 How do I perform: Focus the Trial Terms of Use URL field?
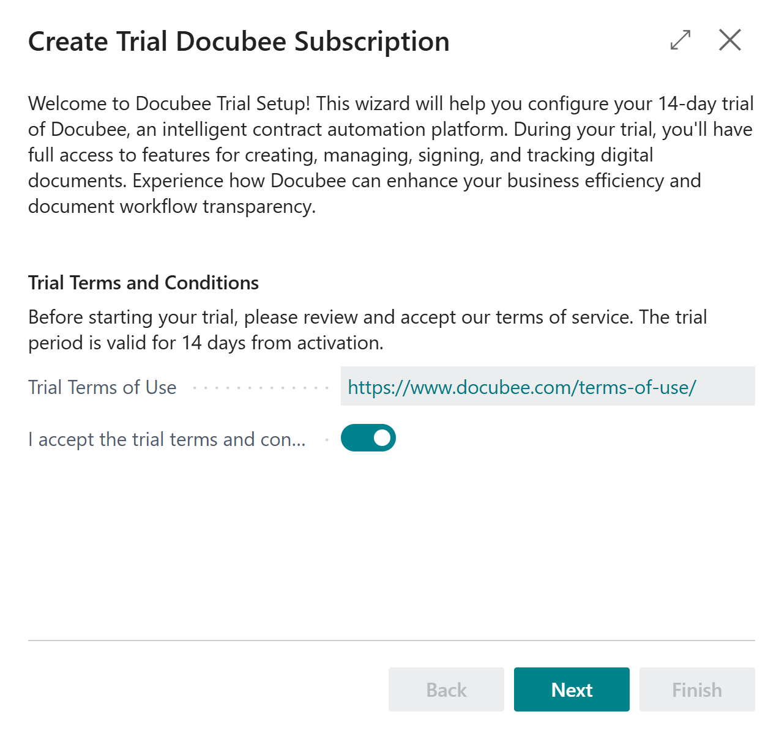[x=548, y=386]
